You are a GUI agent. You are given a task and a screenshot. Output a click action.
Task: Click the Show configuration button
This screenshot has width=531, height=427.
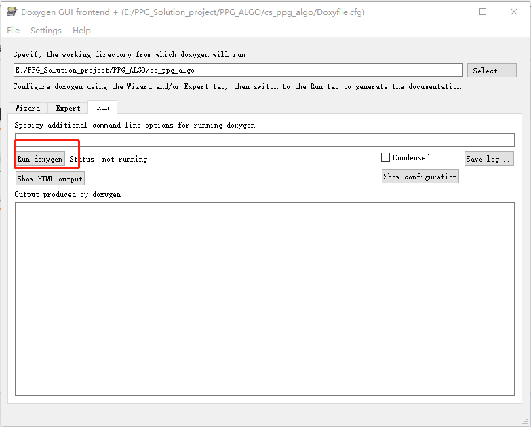tap(420, 177)
